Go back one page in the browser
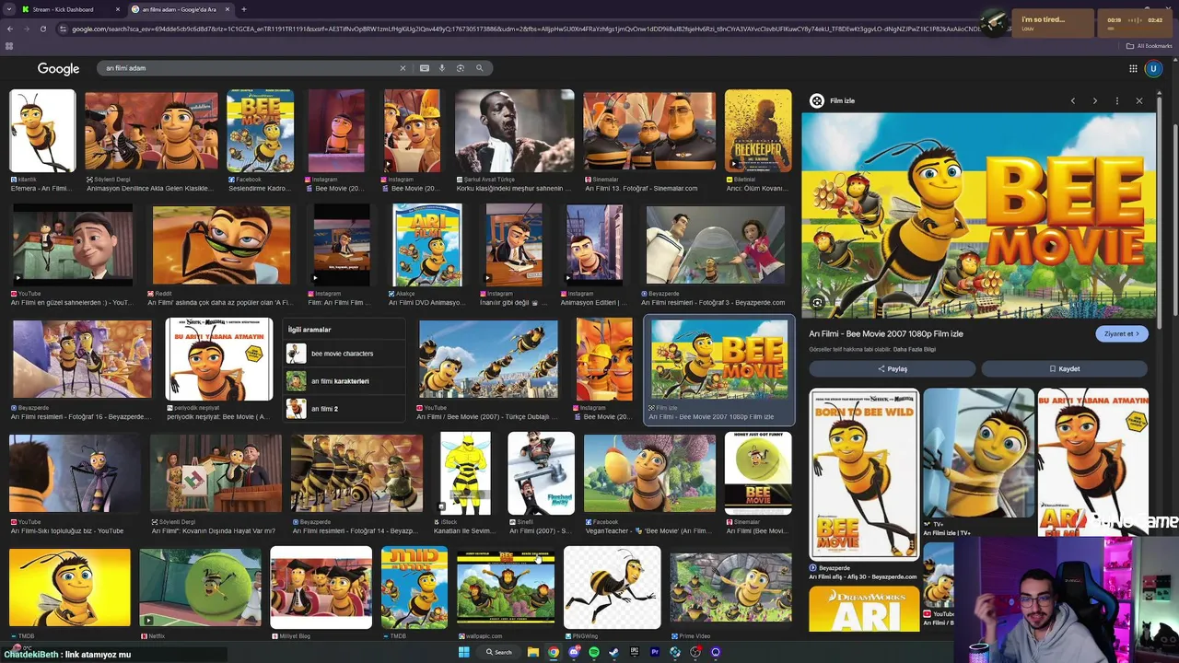 tap(9, 29)
